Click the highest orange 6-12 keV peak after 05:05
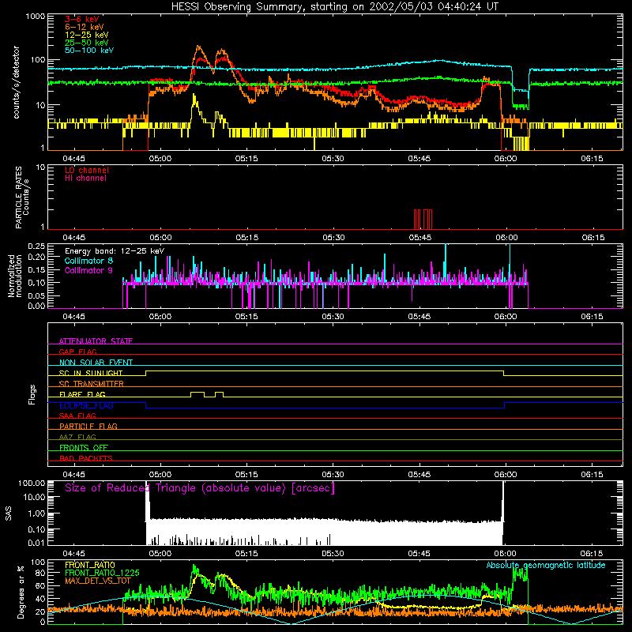 point(198,47)
